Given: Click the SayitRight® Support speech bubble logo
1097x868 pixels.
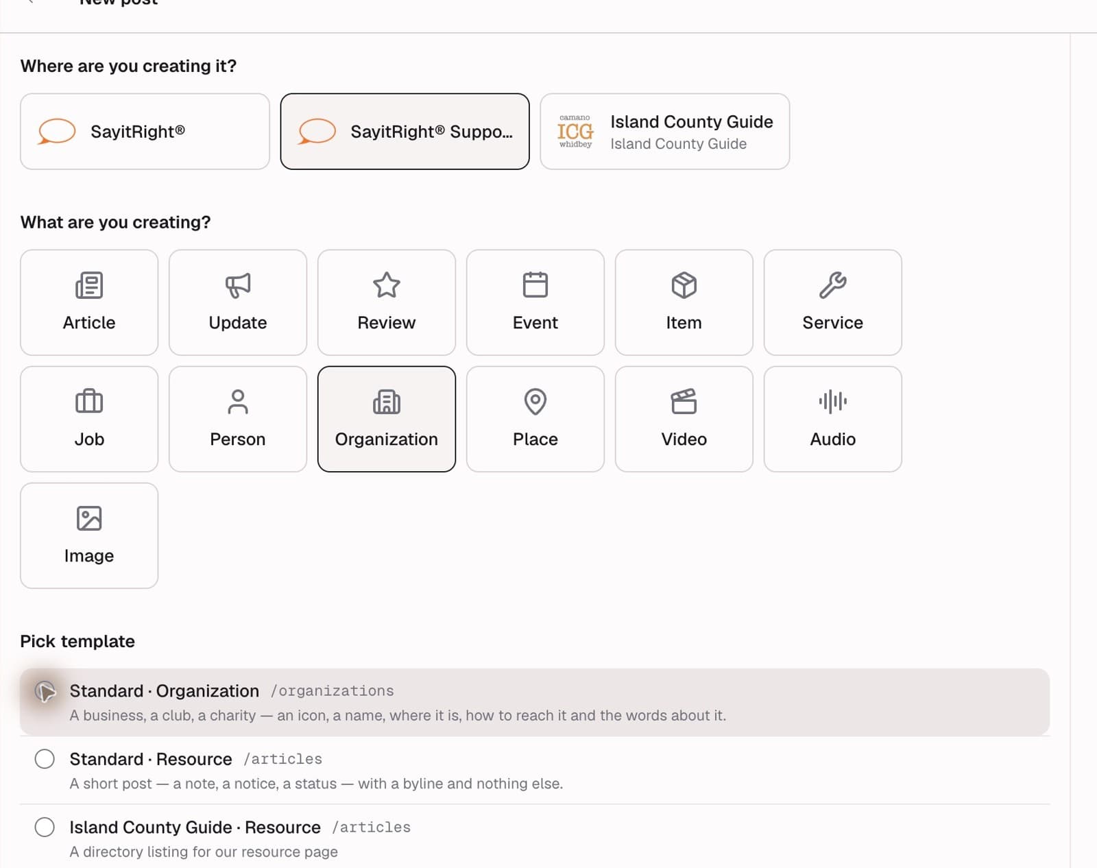Looking at the screenshot, I should click(317, 132).
